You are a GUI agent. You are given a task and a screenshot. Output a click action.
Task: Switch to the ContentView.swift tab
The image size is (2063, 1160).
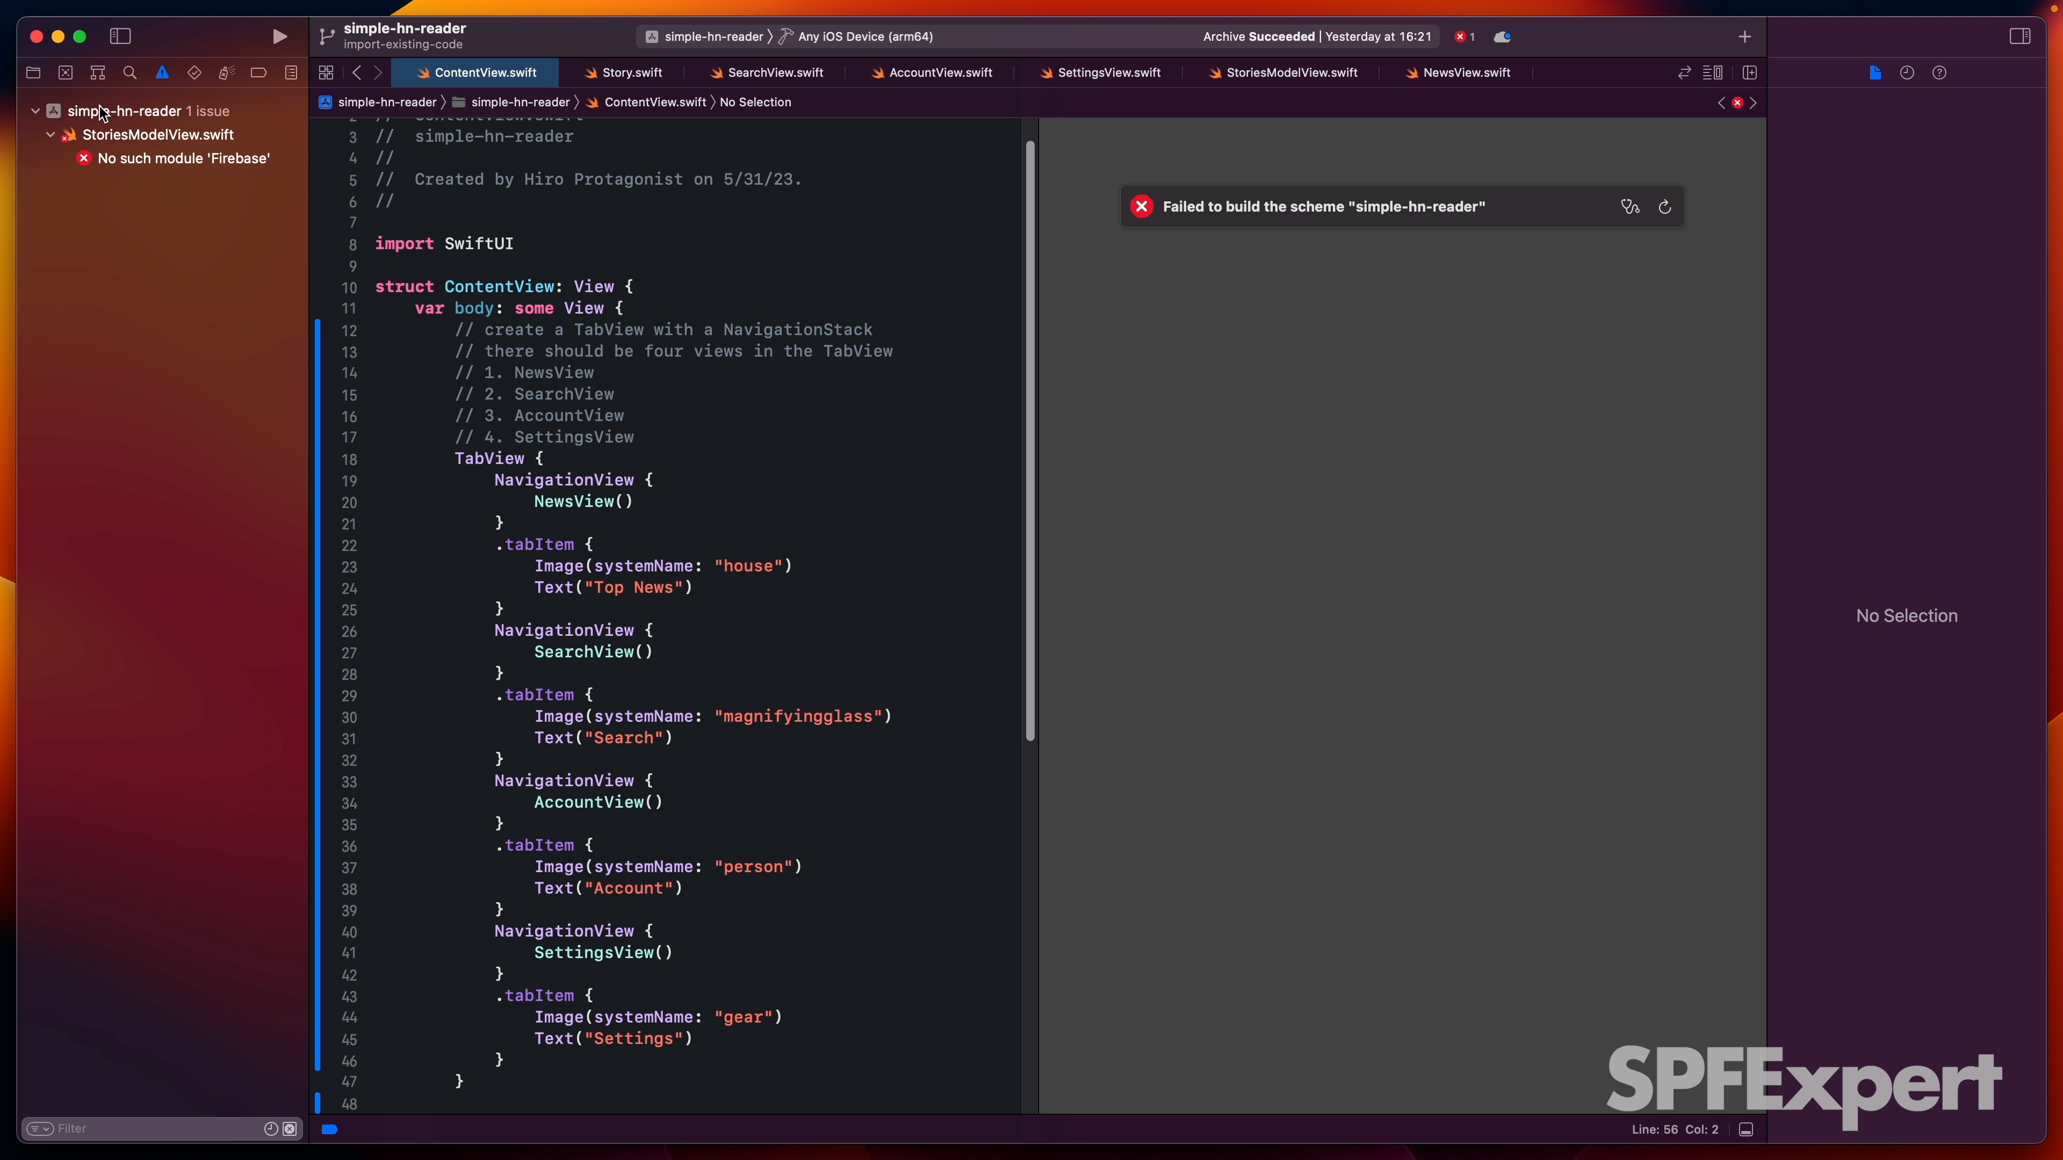pos(475,73)
